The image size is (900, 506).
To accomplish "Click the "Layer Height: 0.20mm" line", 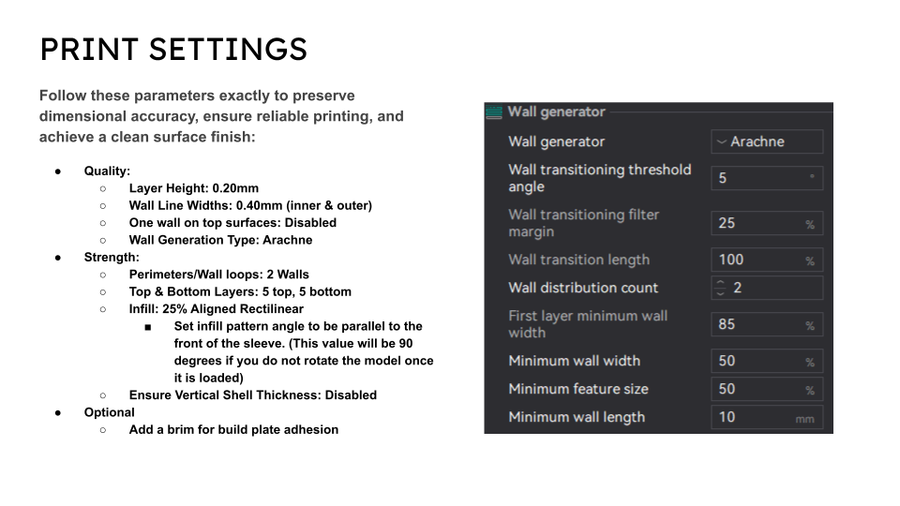I will click(194, 188).
